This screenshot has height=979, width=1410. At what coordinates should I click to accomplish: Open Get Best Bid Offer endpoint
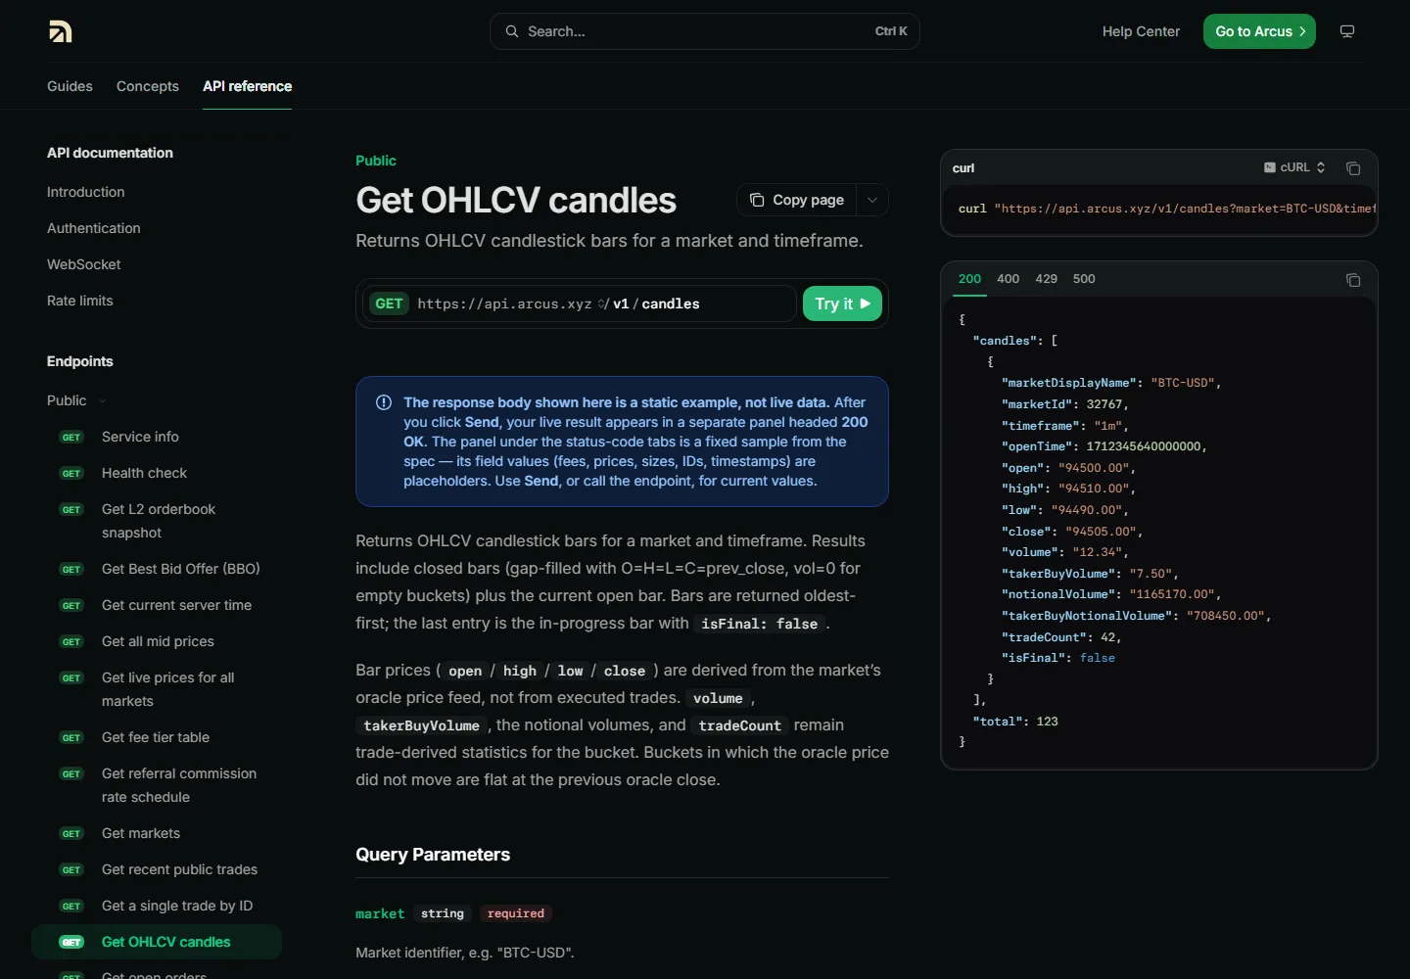[x=157, y=569]
